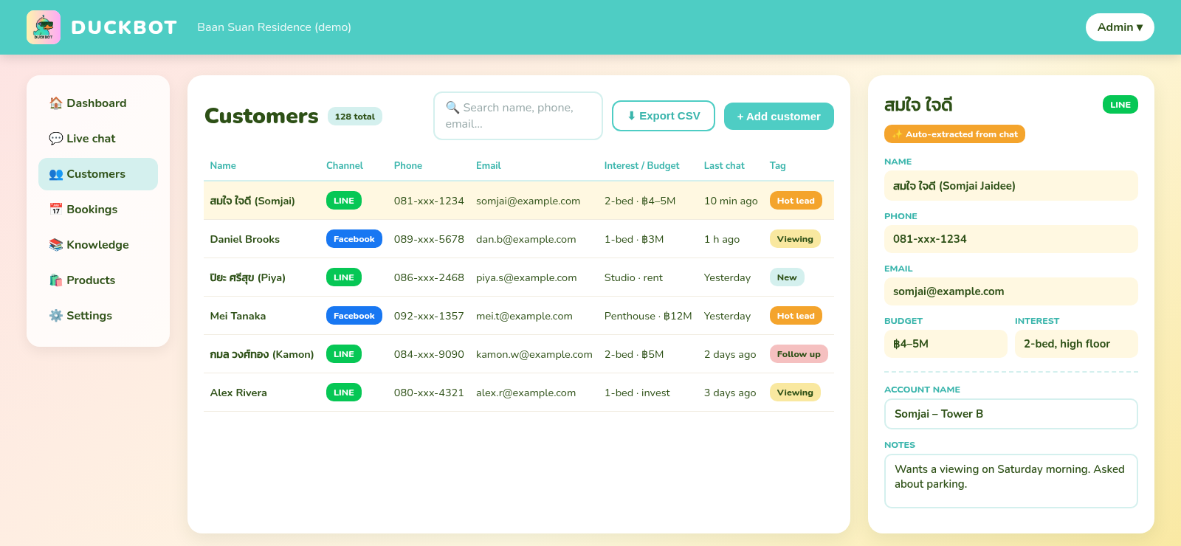This screenshot has width=1181, height=546.
Task: Edit the Budget field ฿4–5M
Action: 946,344
